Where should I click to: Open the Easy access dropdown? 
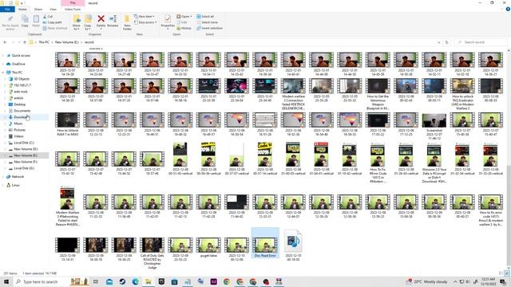coord(145,22)
